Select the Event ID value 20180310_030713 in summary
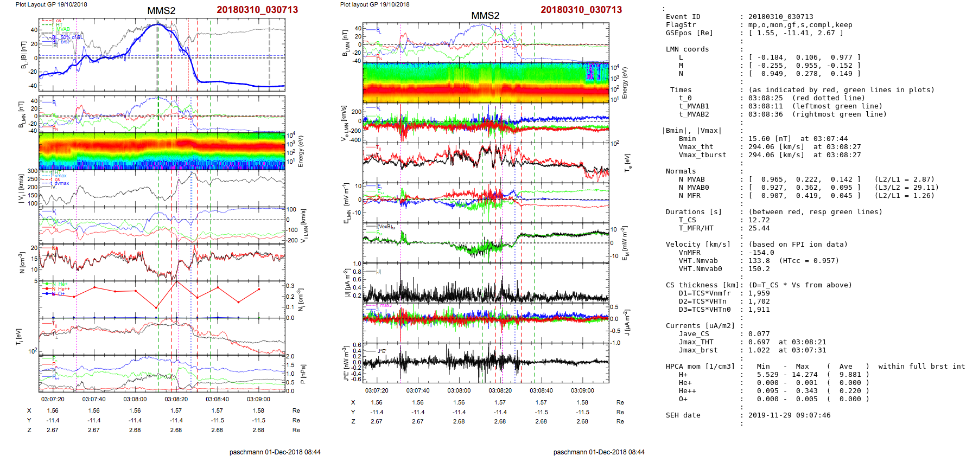 coord(781,17)
